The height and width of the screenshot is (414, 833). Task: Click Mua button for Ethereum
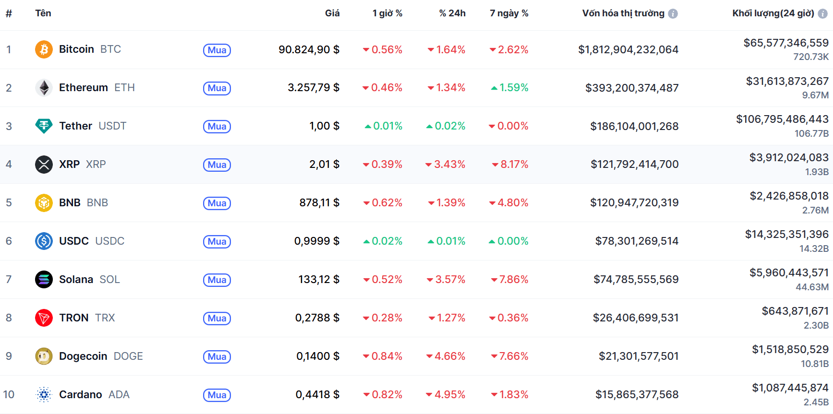tap(217, 88)
